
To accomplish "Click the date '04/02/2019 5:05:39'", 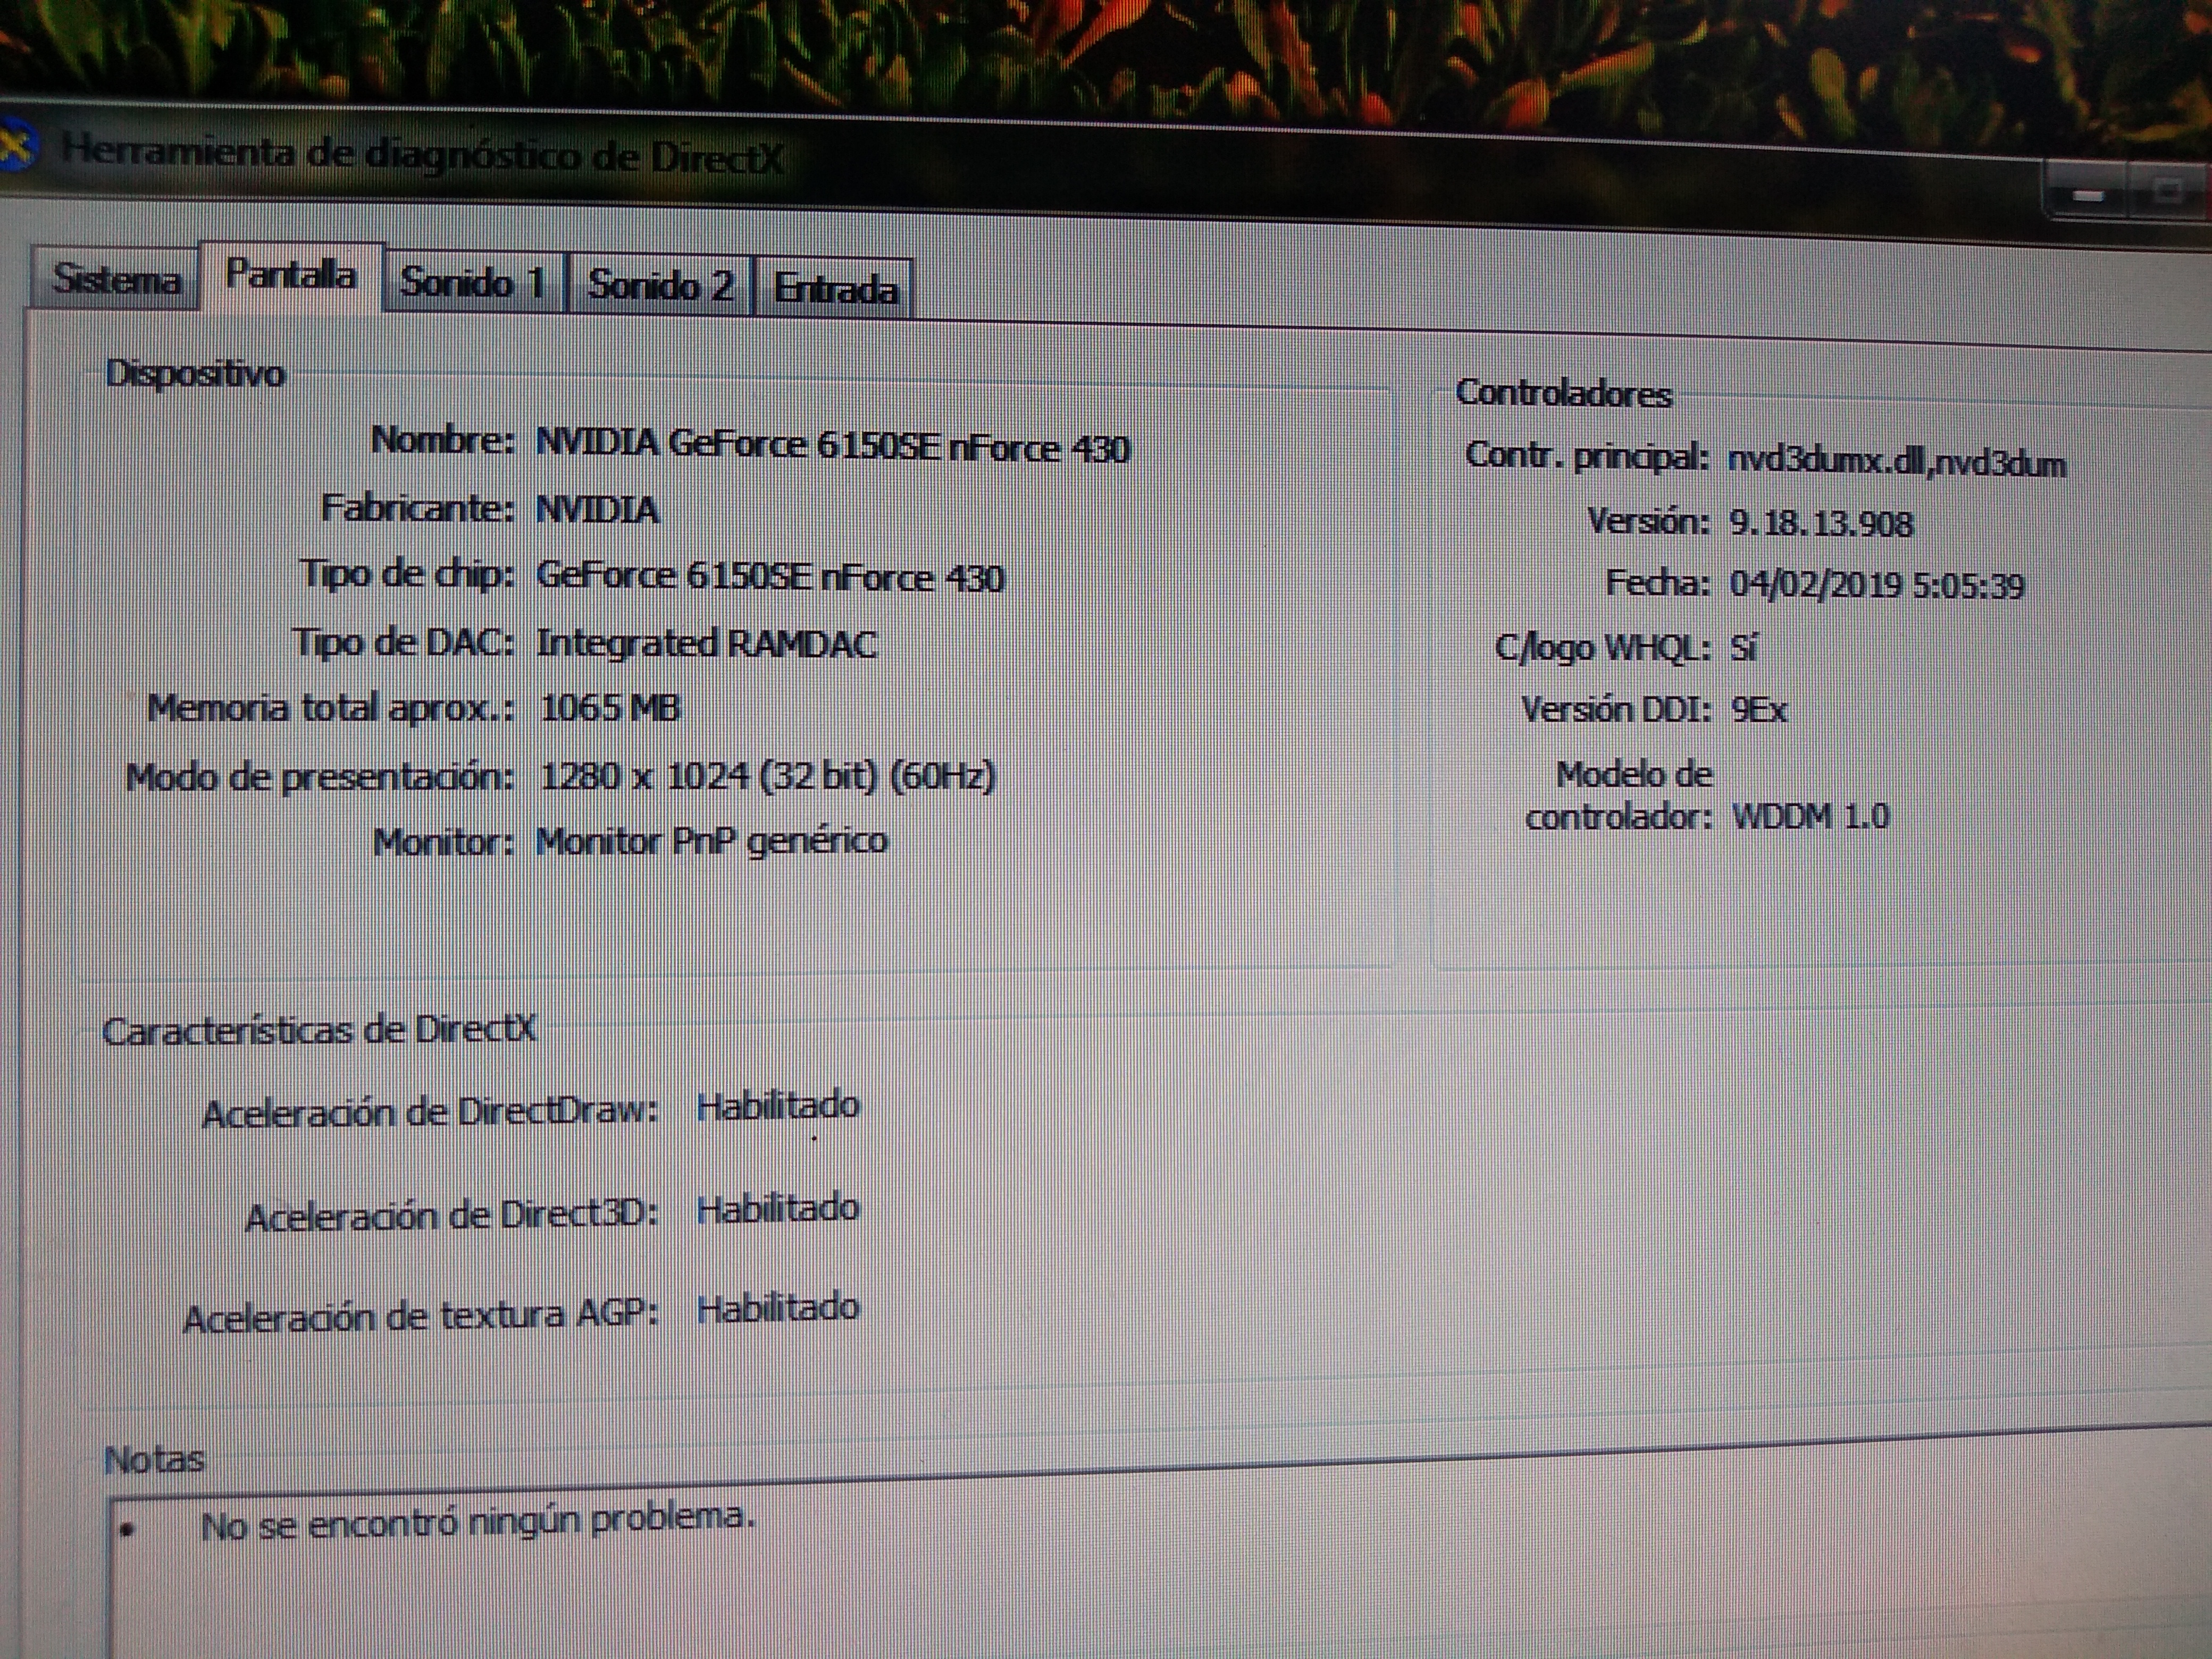I will click(x=1876, y=584).
